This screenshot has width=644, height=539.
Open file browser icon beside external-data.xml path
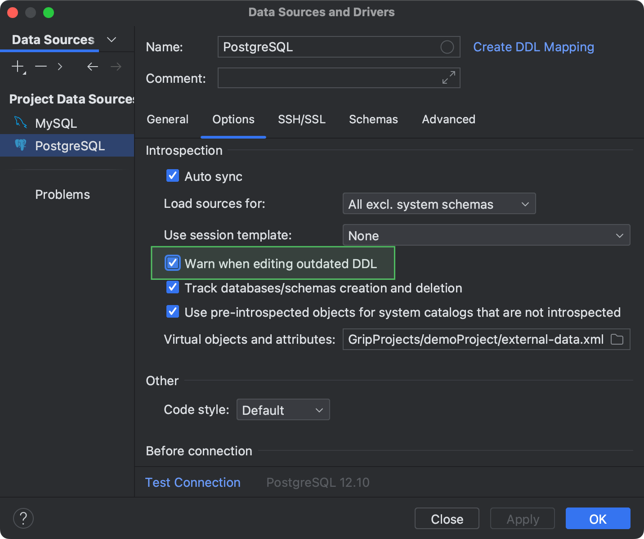(x=617, y=340)
